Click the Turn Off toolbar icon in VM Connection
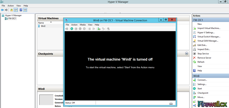229x108 pixels. click(x=76, y=29)
